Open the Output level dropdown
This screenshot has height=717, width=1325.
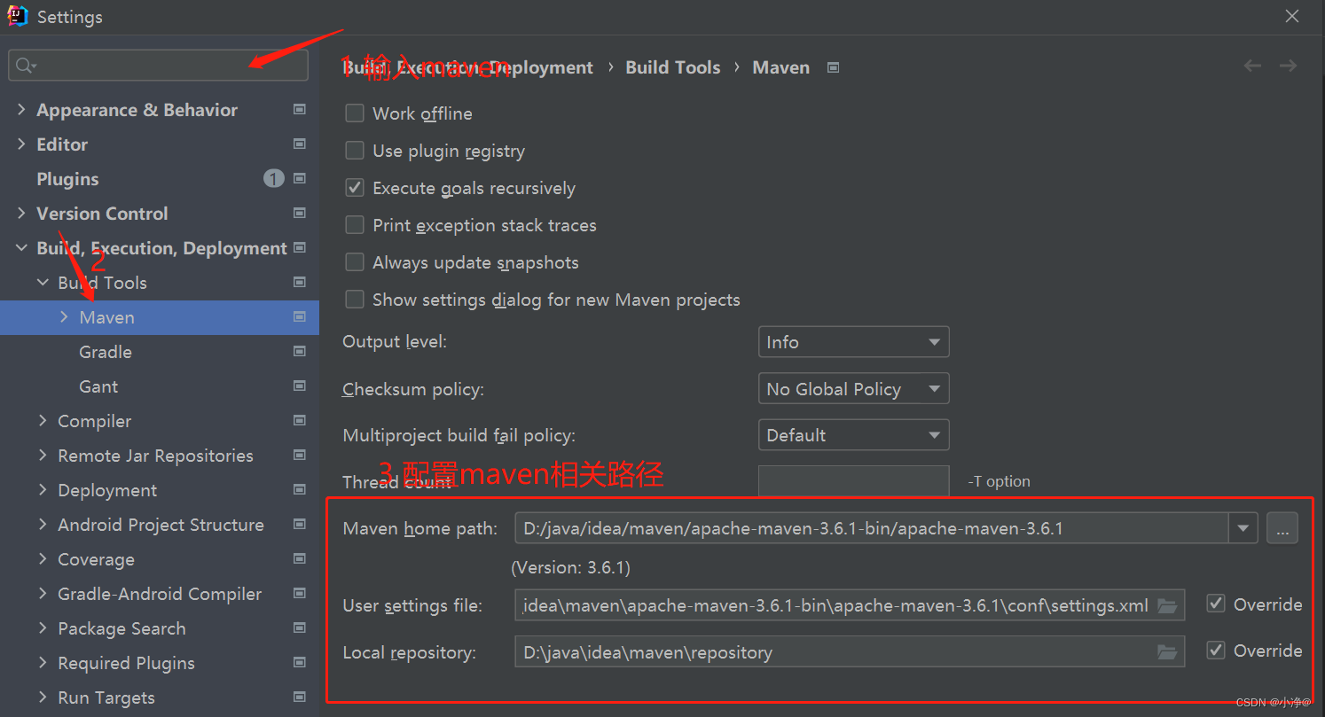pyautogui.click(x=853, y=342)
